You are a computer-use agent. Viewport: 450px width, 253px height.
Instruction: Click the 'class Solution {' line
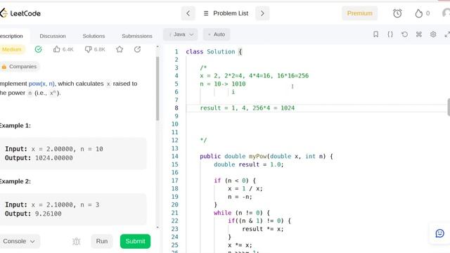(x=214, y=52)
